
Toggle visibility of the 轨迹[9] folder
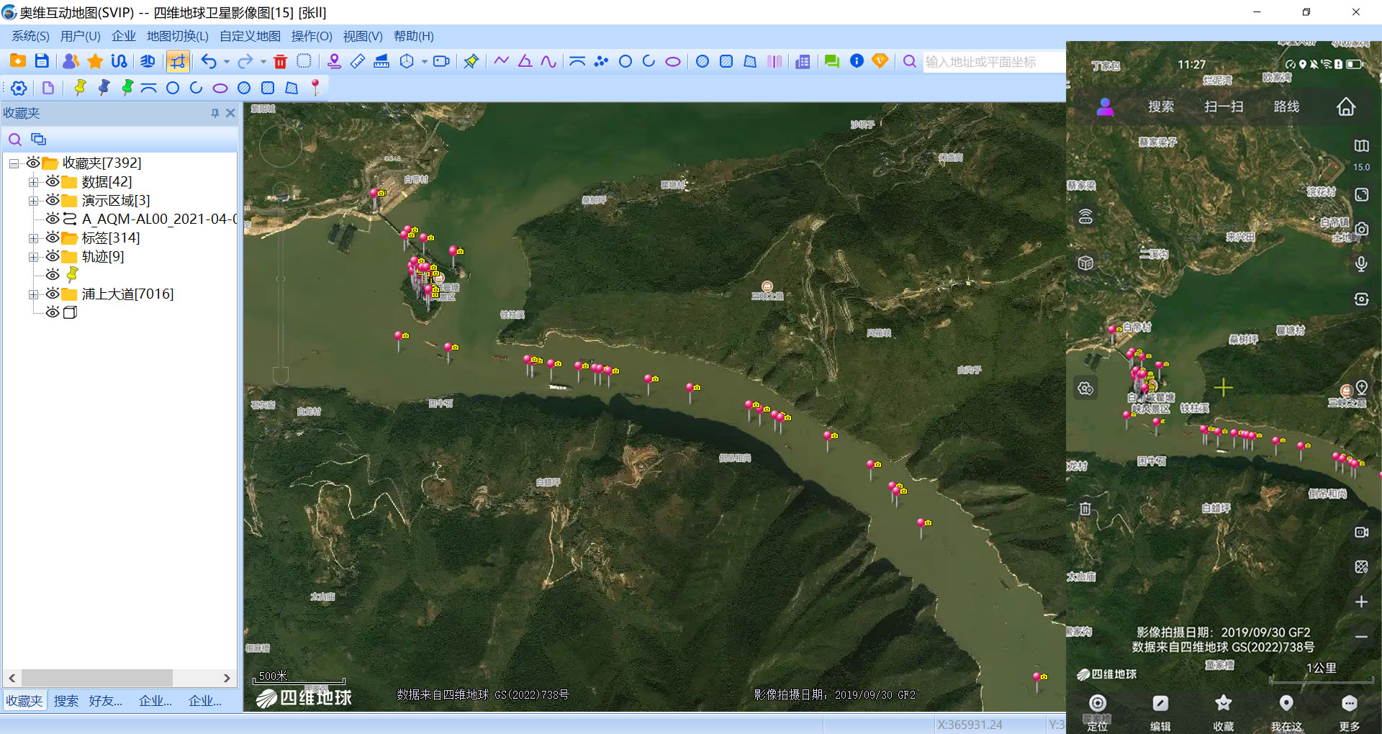pyautogui.click(x=53, y=256)
